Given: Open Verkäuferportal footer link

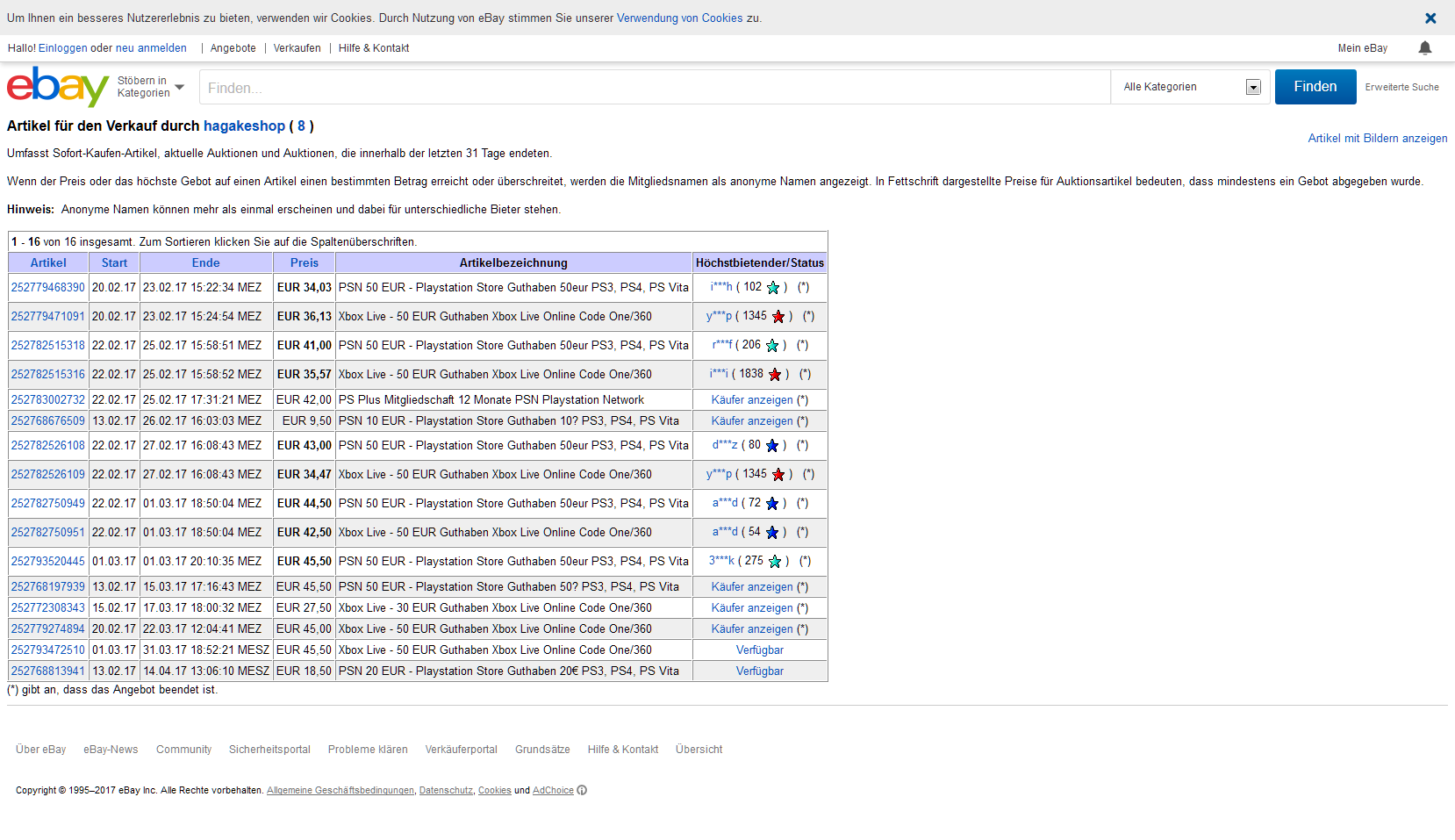Looking at the screenshot, I should (461, 750).
